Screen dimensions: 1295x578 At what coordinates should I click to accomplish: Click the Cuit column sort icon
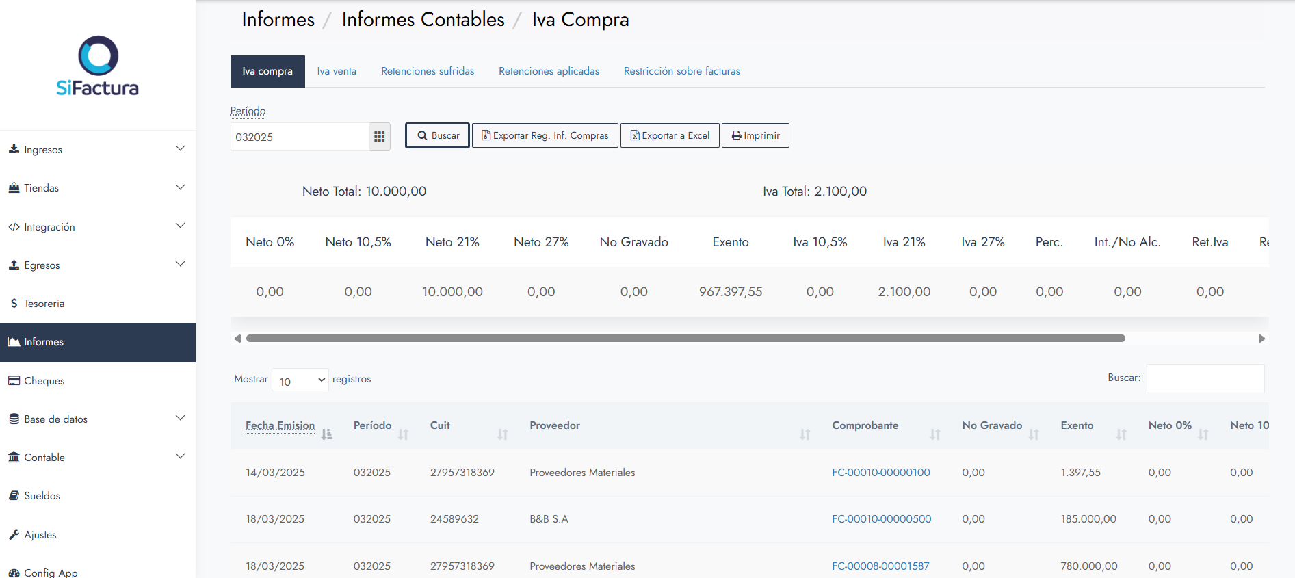pos(502,434)
